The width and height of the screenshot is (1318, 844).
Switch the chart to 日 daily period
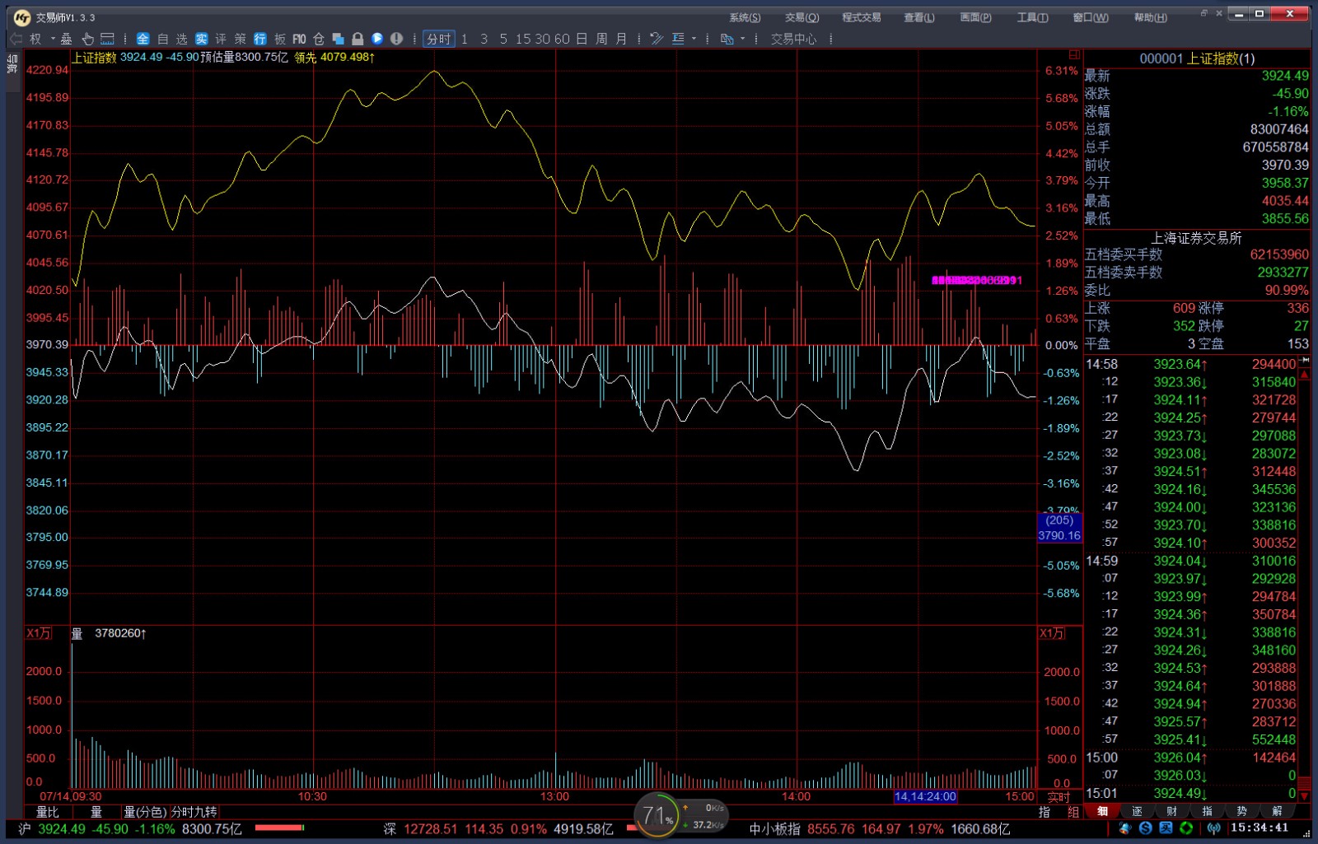tap(582, 39)
